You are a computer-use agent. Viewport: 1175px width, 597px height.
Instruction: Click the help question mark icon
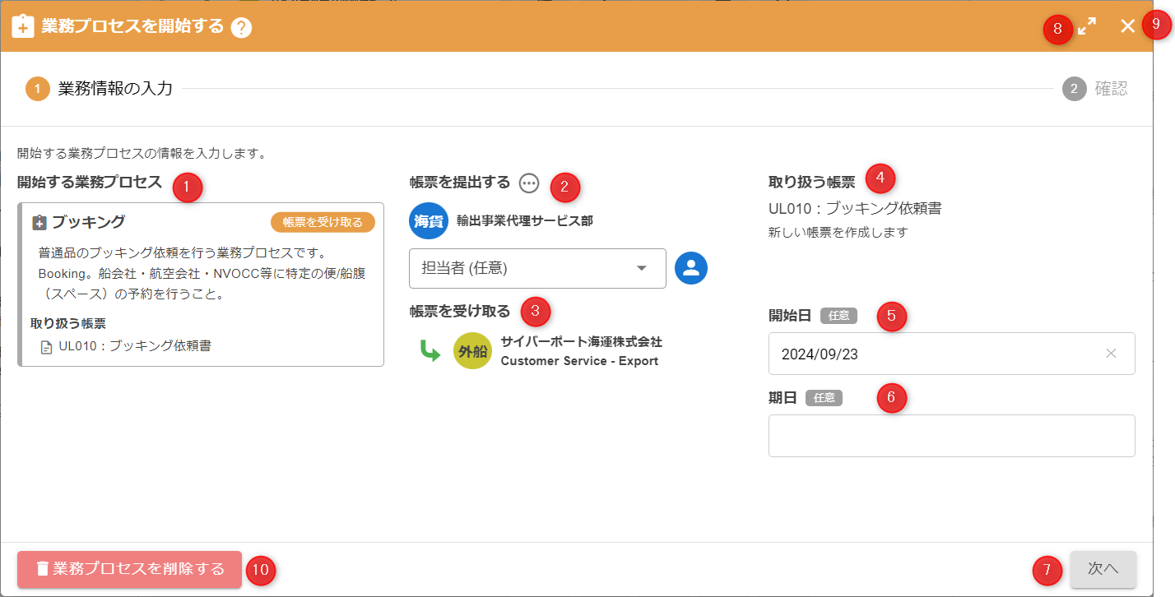coord(241,27)
